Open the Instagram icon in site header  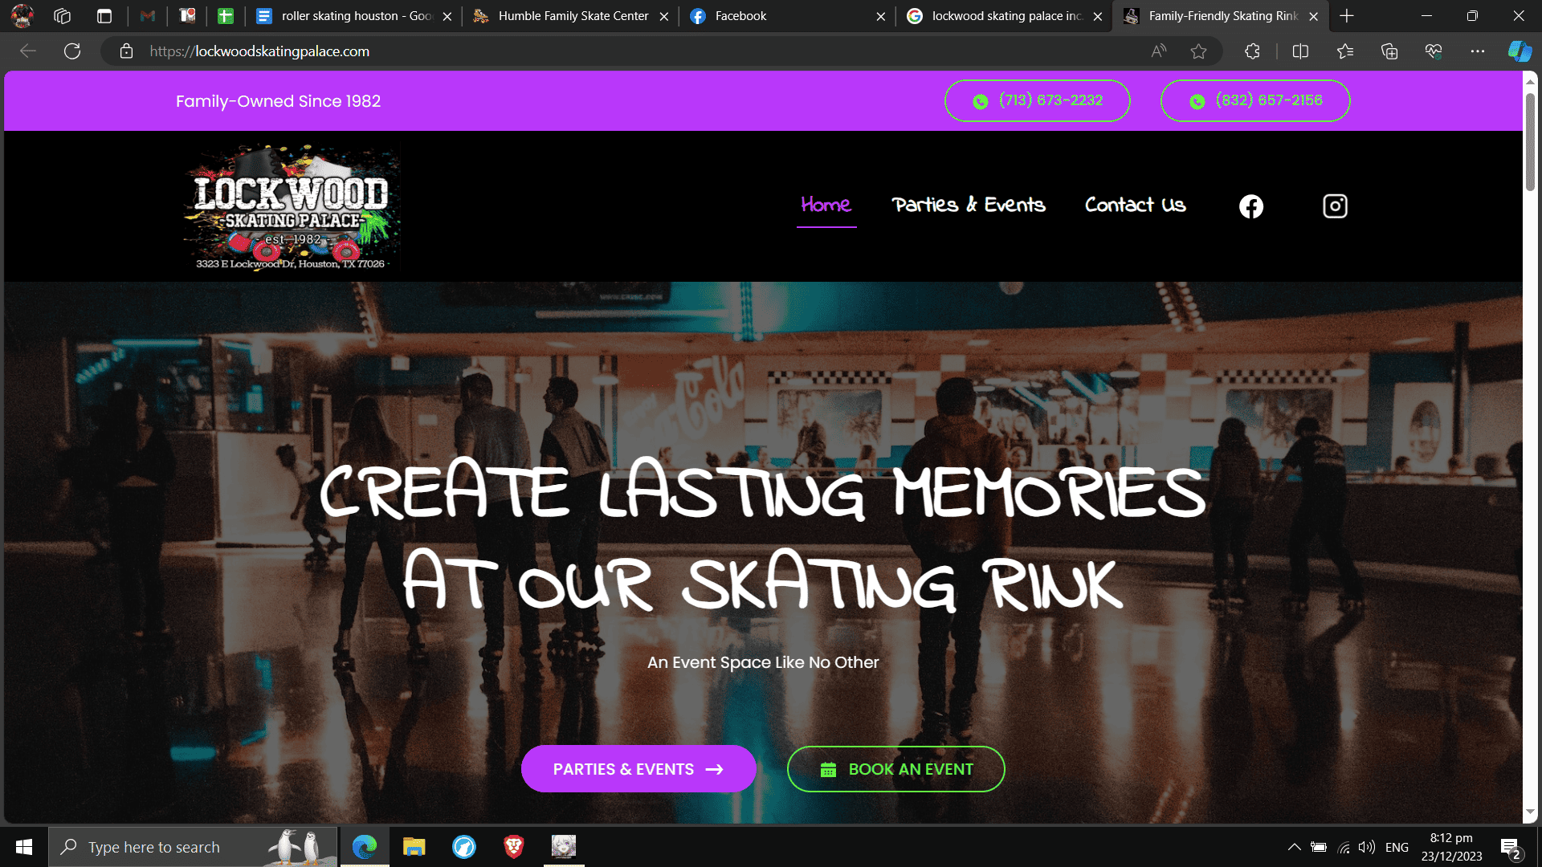1335,206
